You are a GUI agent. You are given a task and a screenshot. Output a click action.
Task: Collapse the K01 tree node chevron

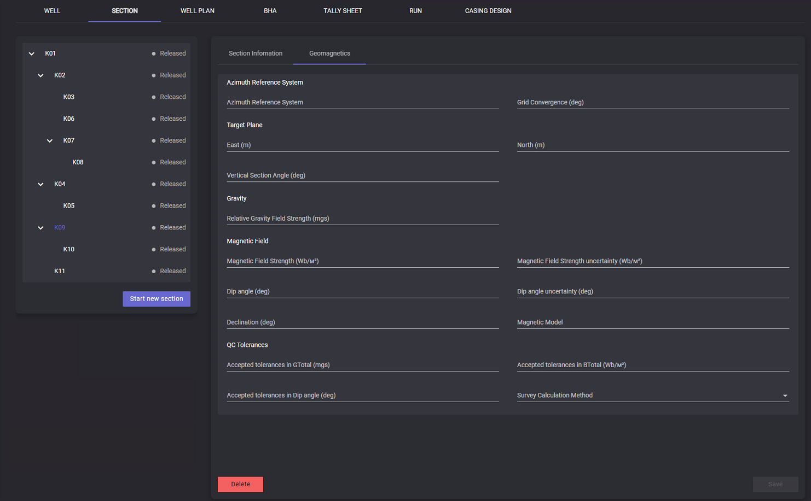pyautogui.click(x=32, y=54)
